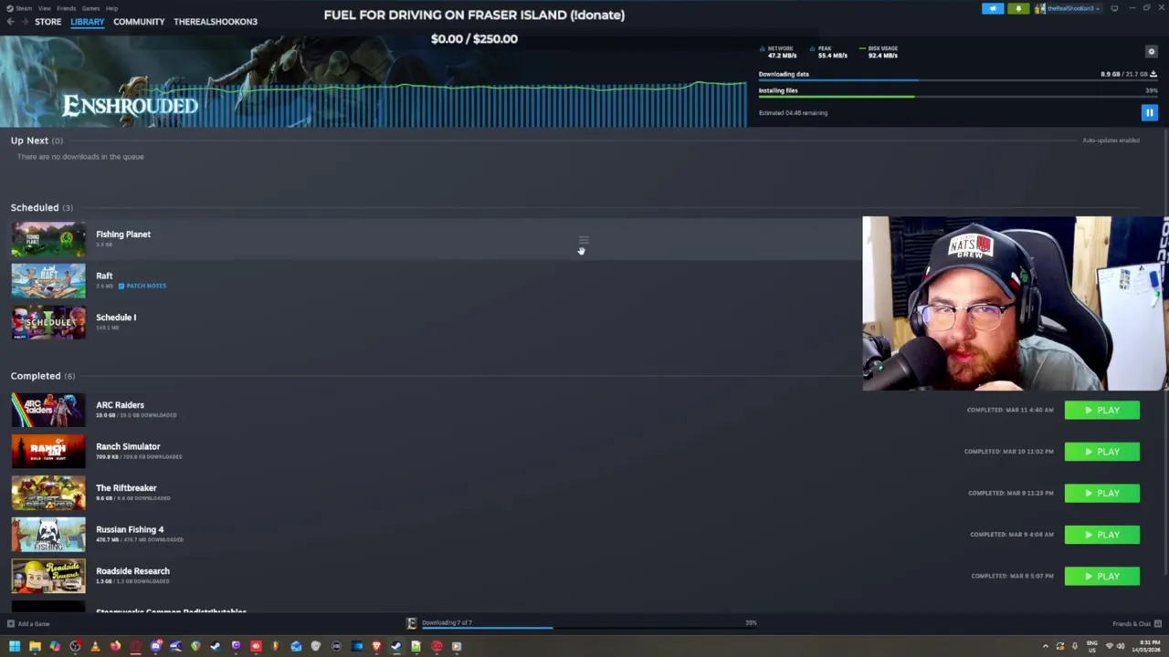The height and width of the screenshot is (657, 1169).
Task: Switch to the COMMUNITY tab
Action: point(139,22)
